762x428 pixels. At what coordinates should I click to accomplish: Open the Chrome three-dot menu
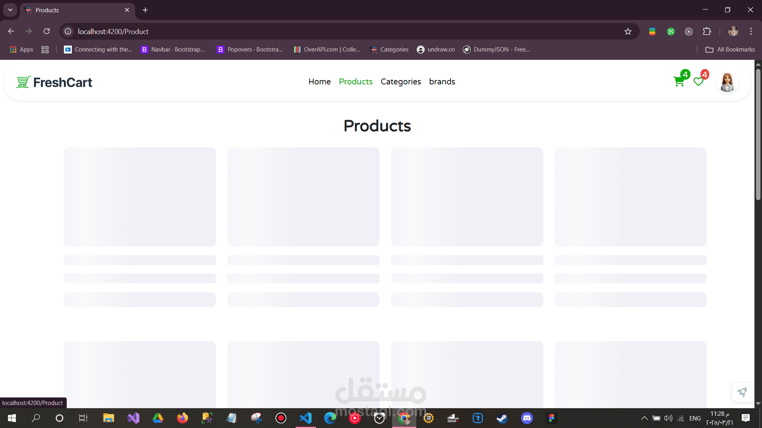point(751,31)
